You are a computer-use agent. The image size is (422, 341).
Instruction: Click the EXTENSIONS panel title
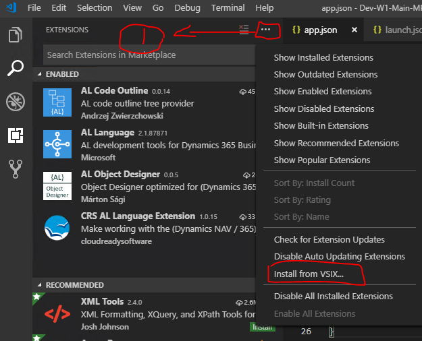67,30
